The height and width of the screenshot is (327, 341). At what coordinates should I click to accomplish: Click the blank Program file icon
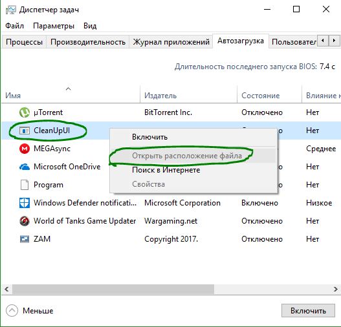pos(25,185)
